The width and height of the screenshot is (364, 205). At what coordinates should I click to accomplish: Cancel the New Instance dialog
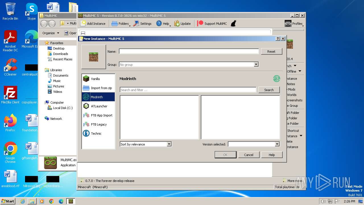[249, 155]
